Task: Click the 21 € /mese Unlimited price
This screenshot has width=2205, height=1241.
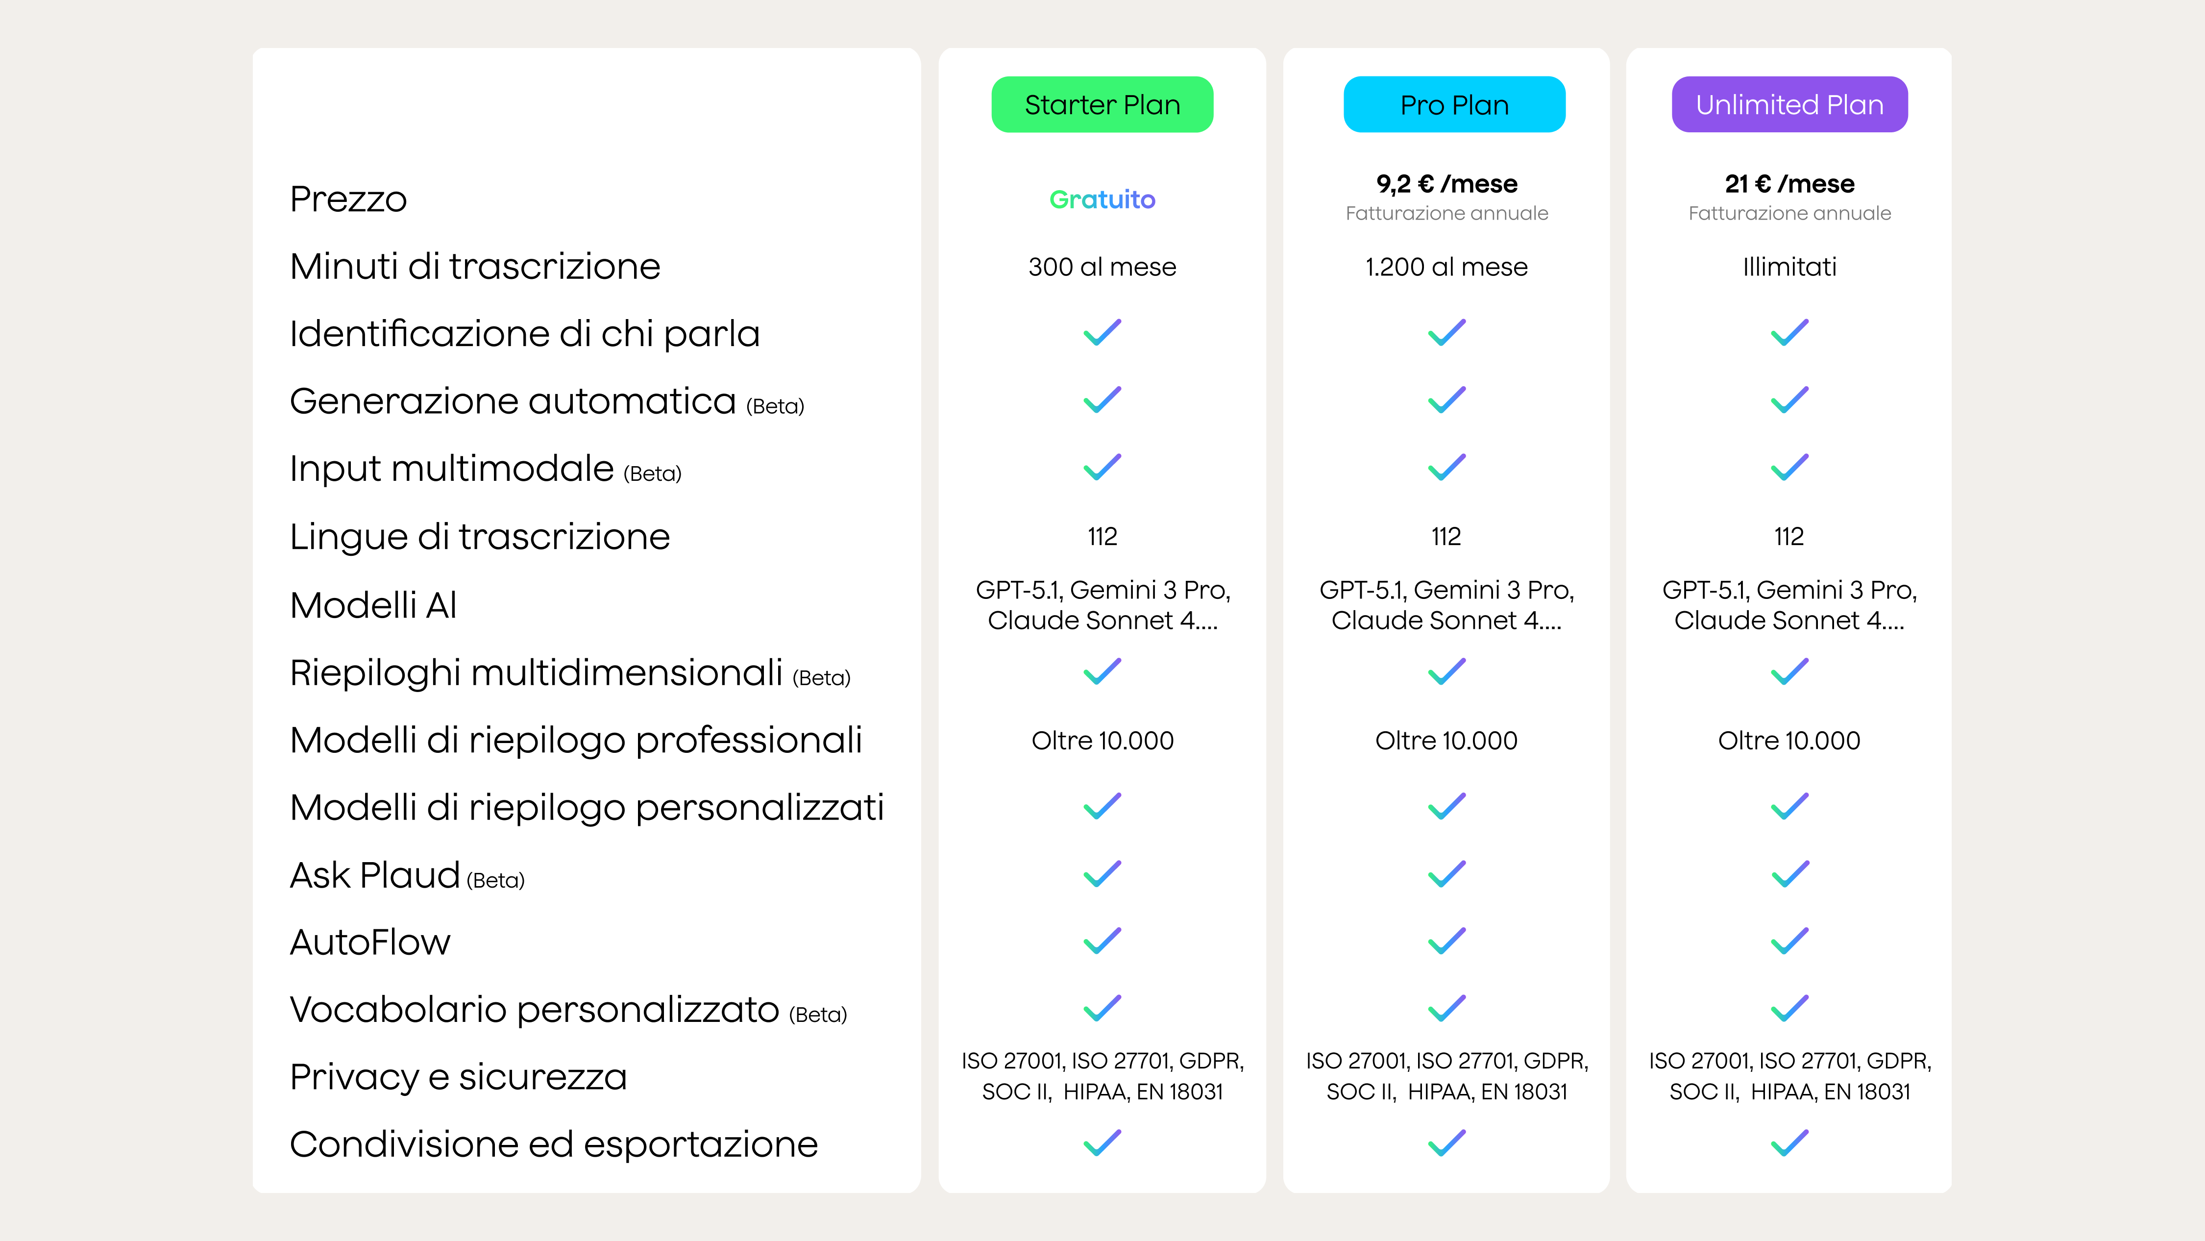Action: point(1789,184)
